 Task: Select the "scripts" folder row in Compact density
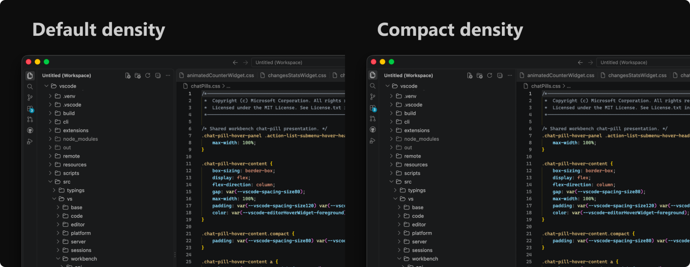pos(448,173)
